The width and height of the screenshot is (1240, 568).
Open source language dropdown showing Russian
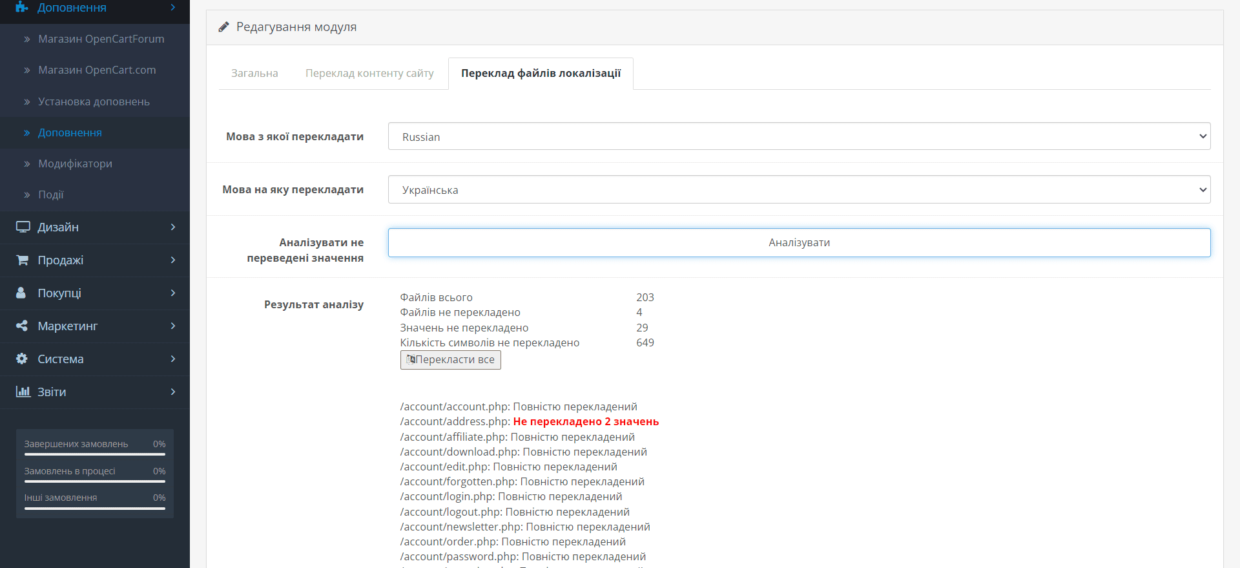pos(799,136)
